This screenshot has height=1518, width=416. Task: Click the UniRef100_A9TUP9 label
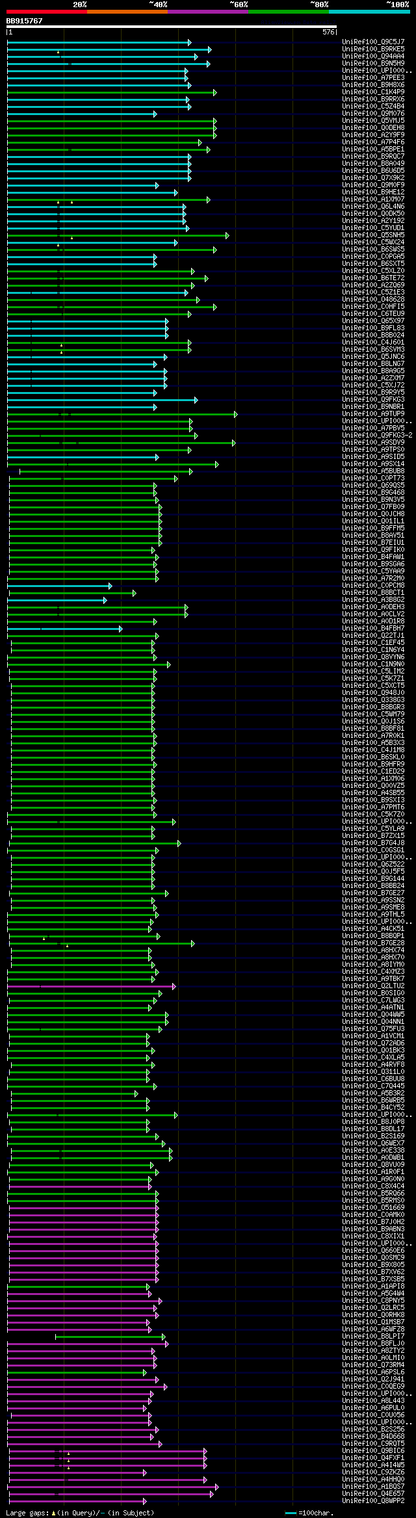(373, 414)
